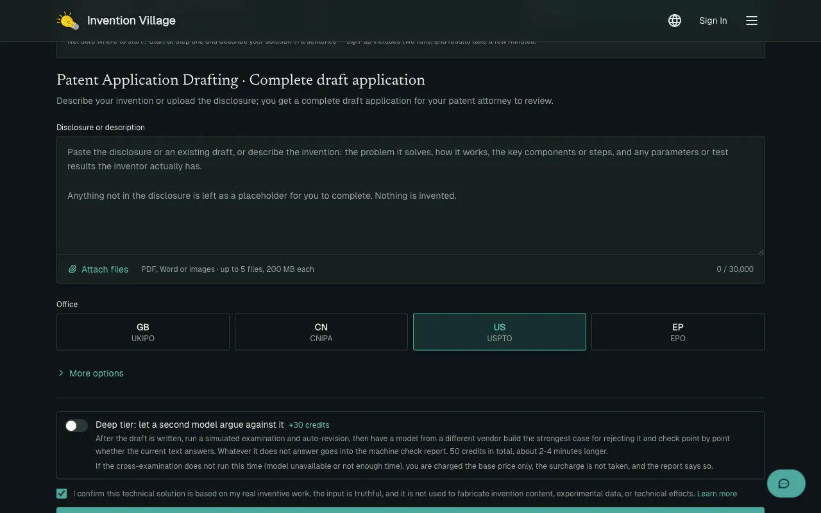This screenshot has height=513, width=821.
Task: Enable the Deep tier toggle
Action: point(76,426)
